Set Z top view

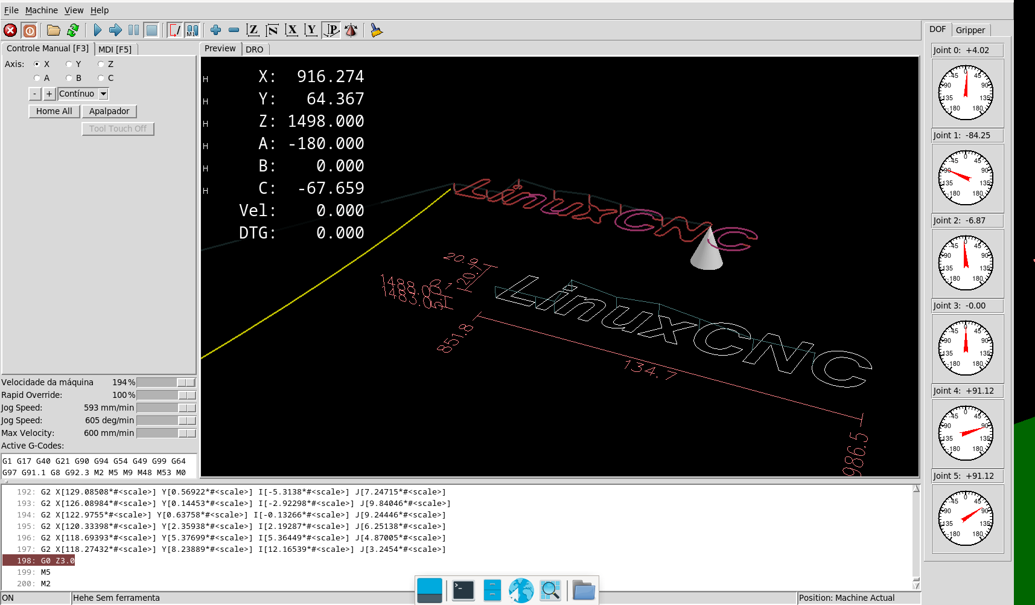point(253,30)
